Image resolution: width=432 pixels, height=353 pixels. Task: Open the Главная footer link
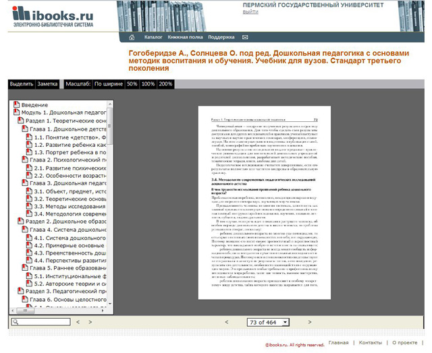(x=338, y=342)
